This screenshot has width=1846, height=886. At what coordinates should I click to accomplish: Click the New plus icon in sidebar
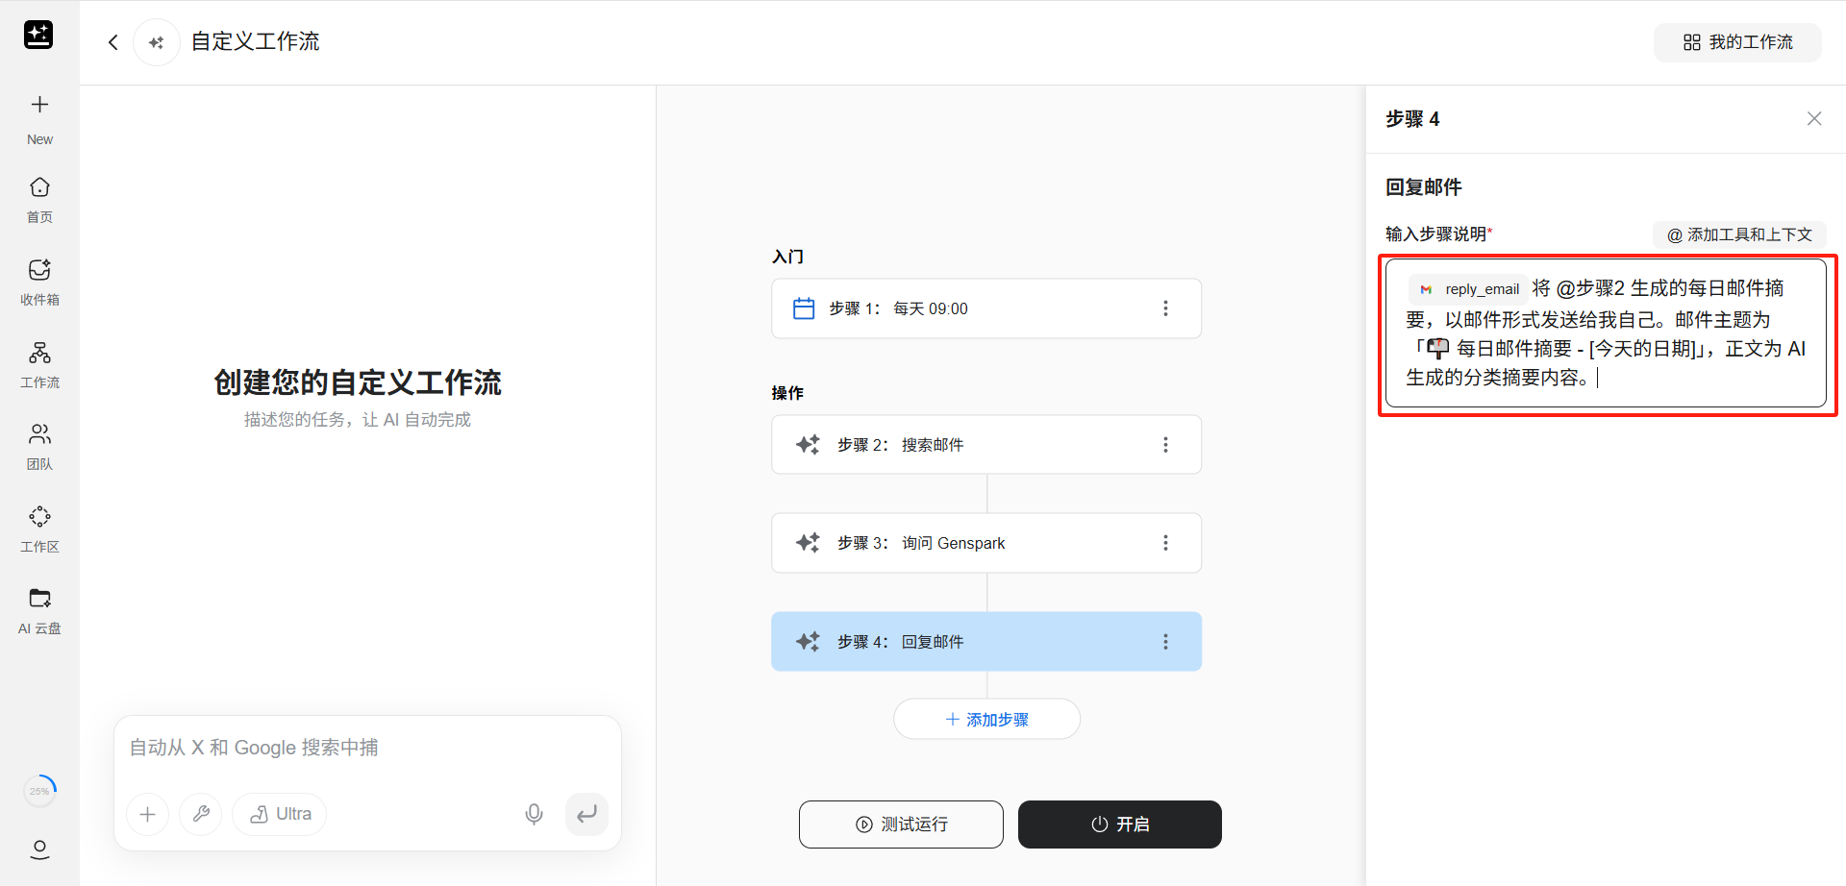(x=39, y=105)
